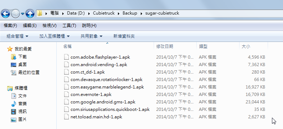The image size is (283, 129).
Task: Click the 280 KB size cell
Action: (x=258, y=72)
